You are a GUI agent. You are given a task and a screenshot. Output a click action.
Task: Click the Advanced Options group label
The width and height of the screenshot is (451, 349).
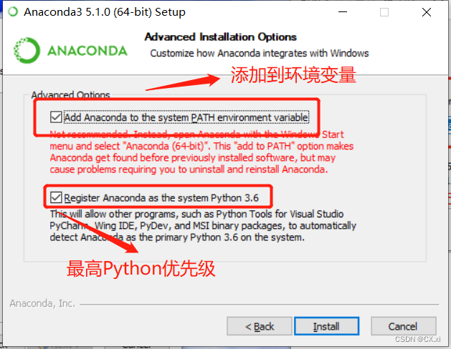point(70,94)
